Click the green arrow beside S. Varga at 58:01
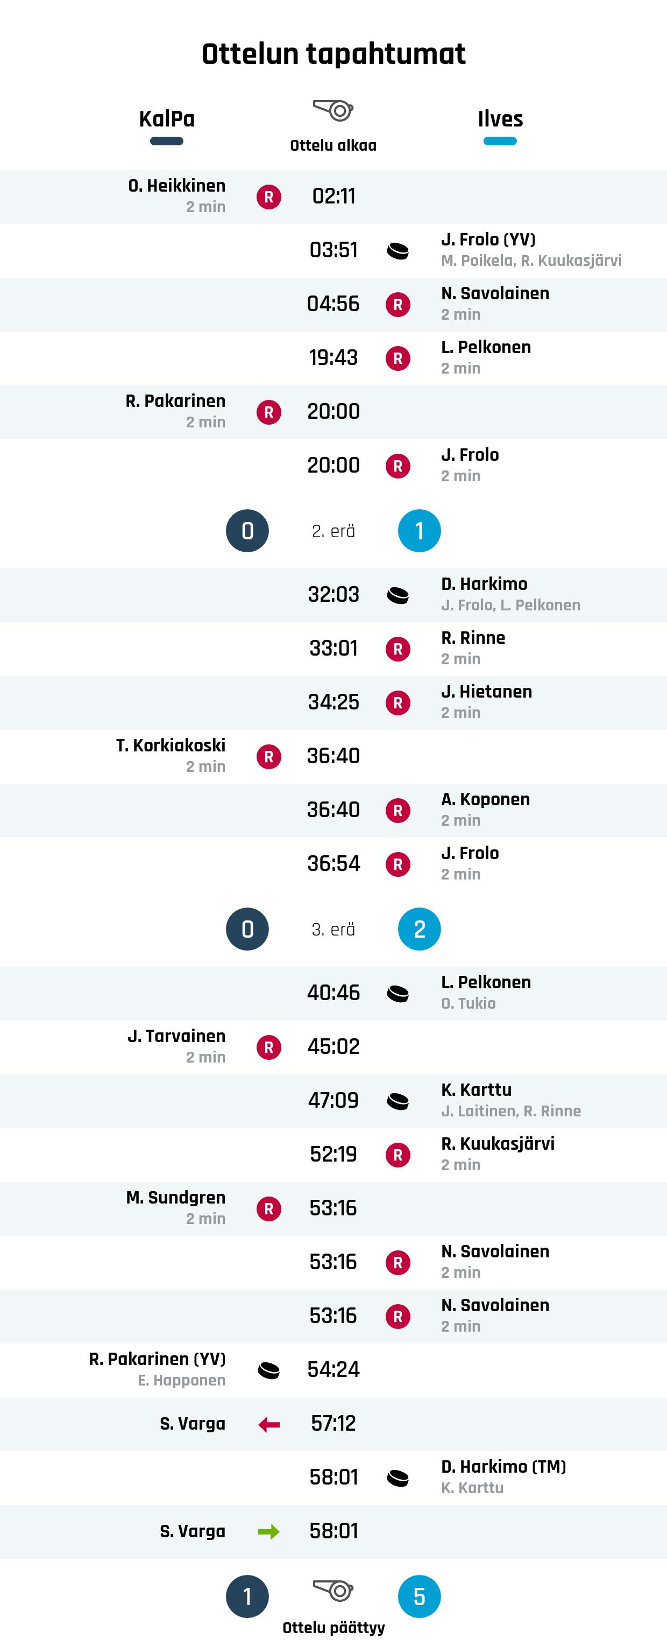The height and width of the screenshot is (1646, 667). click(269, 1532)
